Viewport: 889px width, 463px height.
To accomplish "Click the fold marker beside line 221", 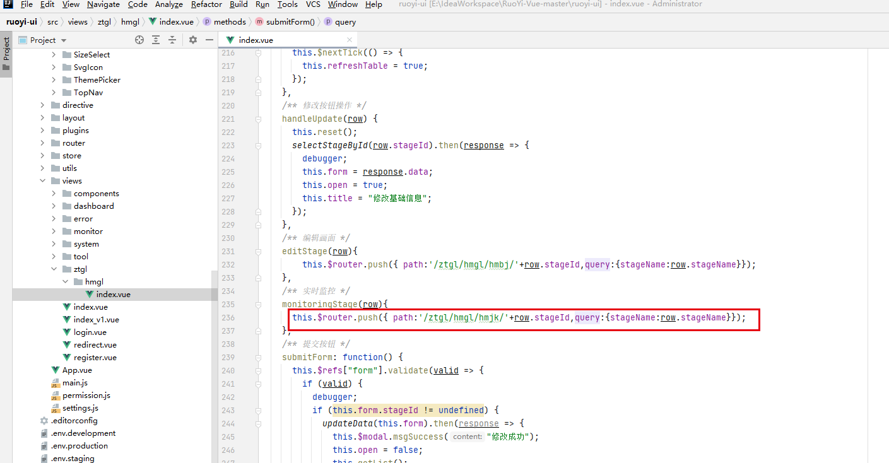I will pos(258,119).
